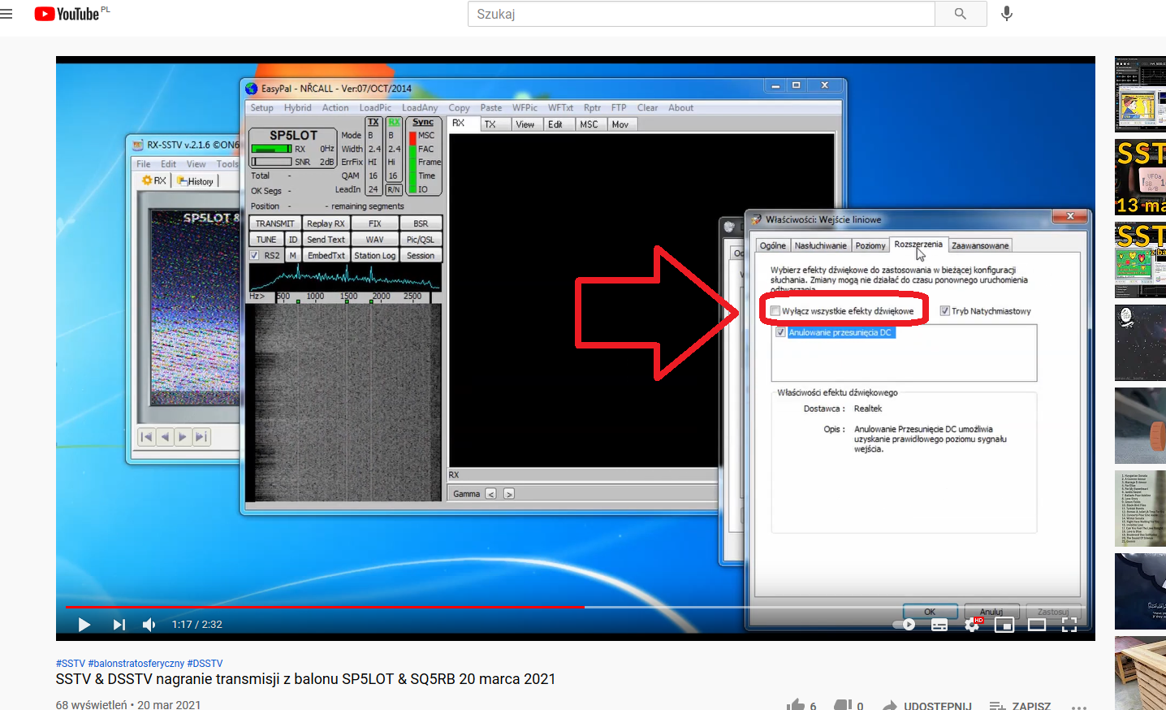Select the RX tab in RX-SSTV

pyautogui.click(x=154, y=181)
